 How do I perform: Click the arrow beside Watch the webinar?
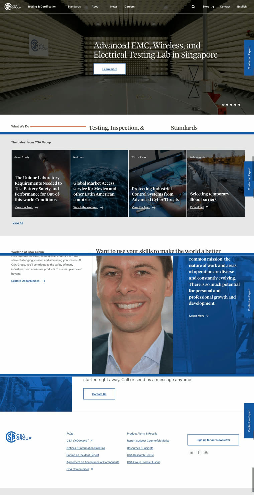click(x=102, y=208)
